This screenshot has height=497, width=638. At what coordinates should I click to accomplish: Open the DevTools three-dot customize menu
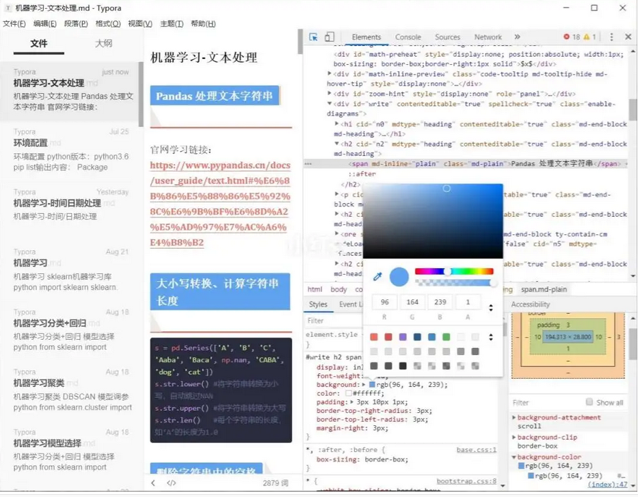click(x=611, y=37)
